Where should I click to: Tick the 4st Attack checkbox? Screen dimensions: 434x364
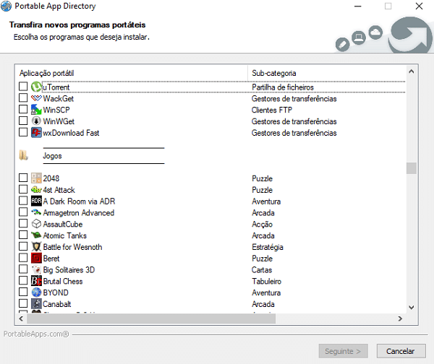click(x=23, y=188)
